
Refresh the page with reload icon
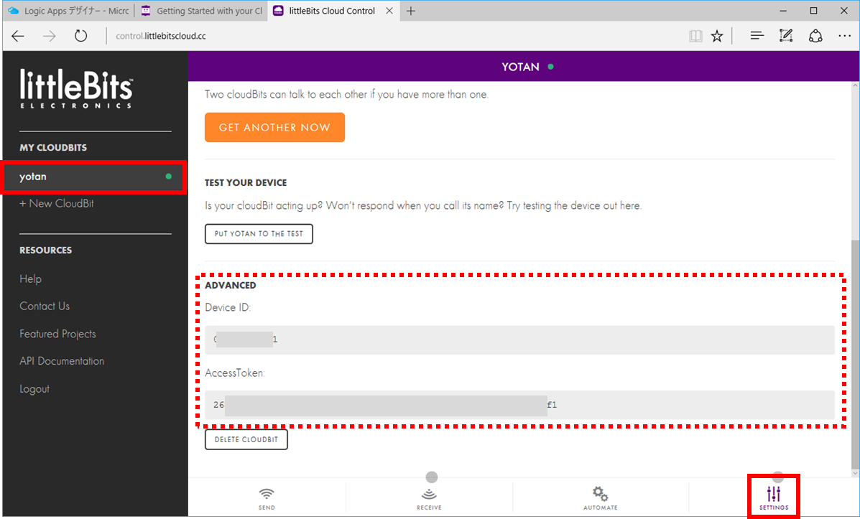click(80, 36)
